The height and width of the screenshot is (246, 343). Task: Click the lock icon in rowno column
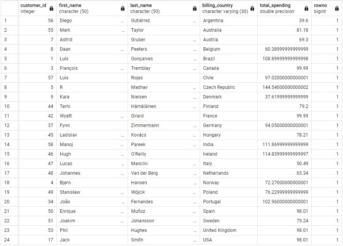(337, 8)
